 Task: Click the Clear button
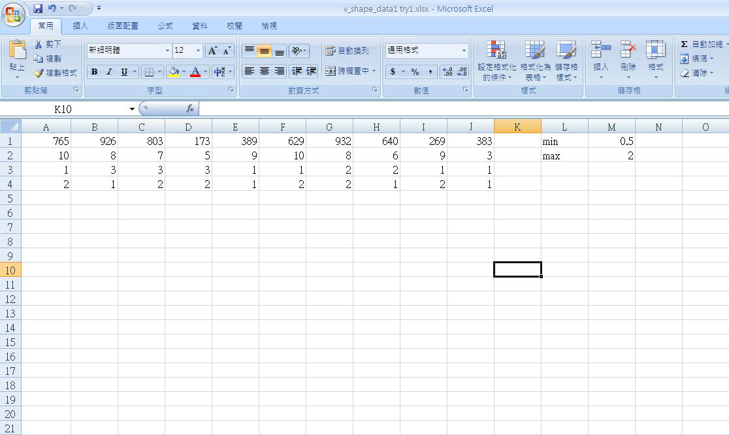[x=696, y=73]
